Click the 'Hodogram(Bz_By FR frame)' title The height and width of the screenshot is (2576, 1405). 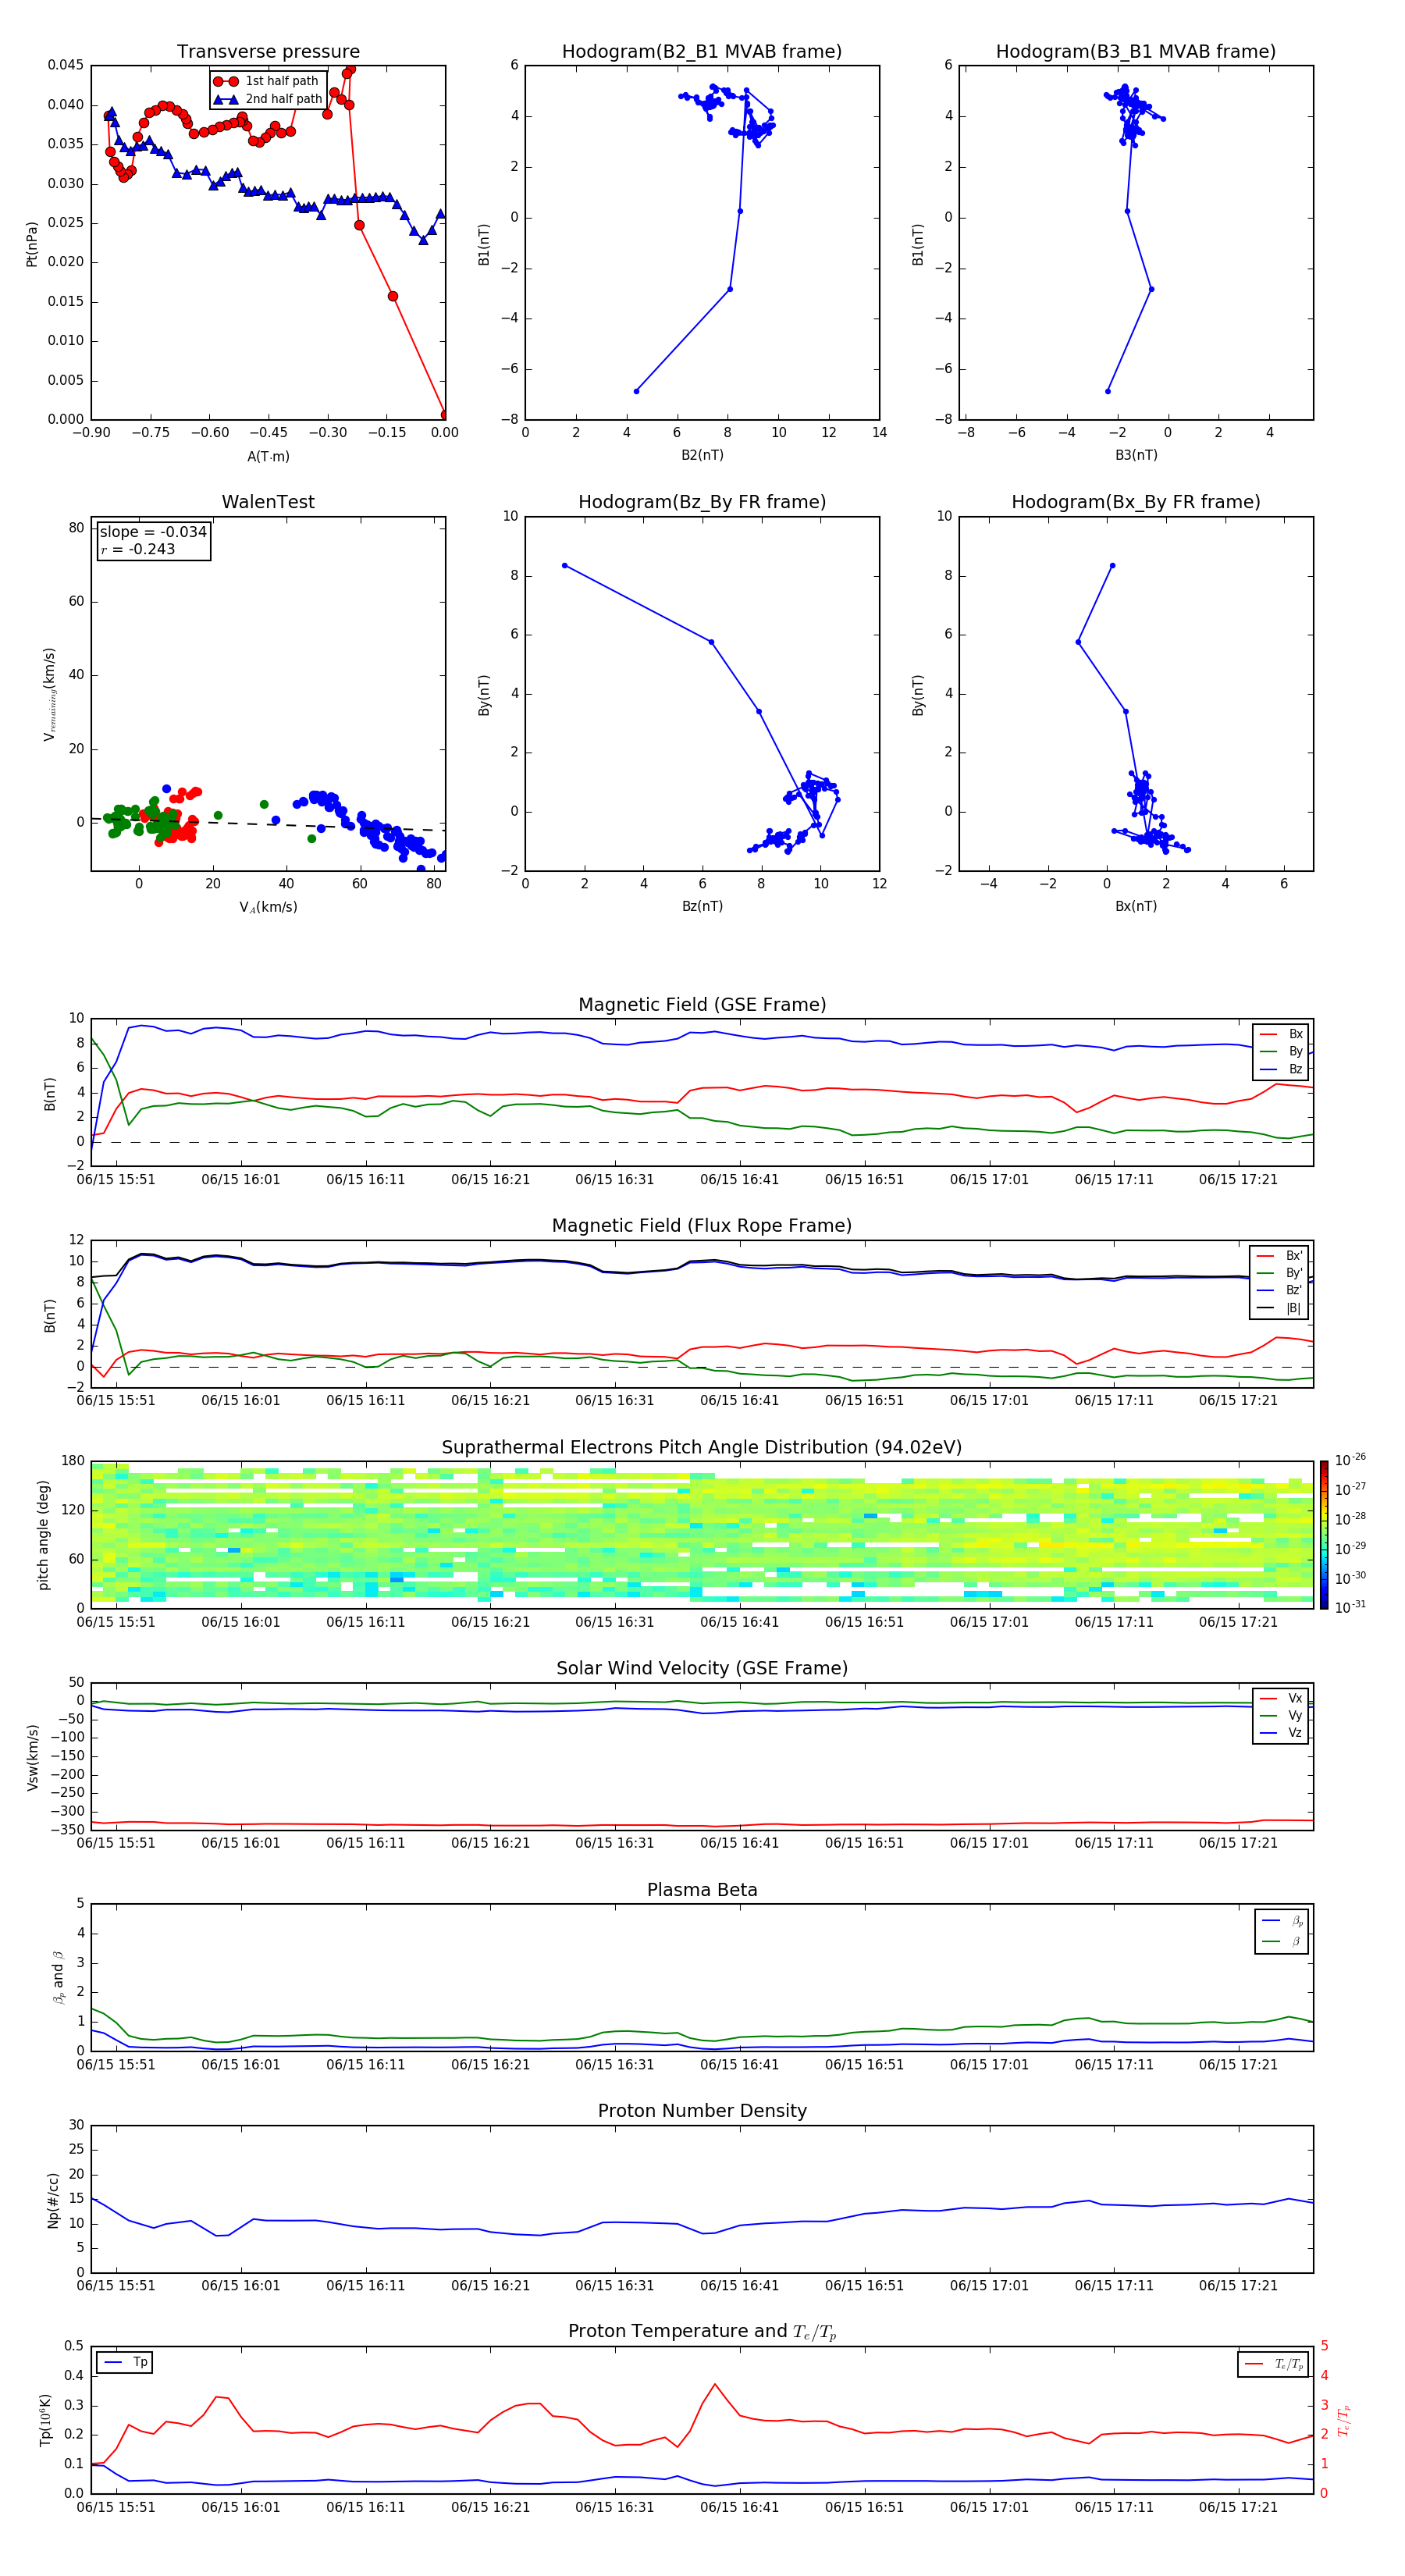coord(702,502)
